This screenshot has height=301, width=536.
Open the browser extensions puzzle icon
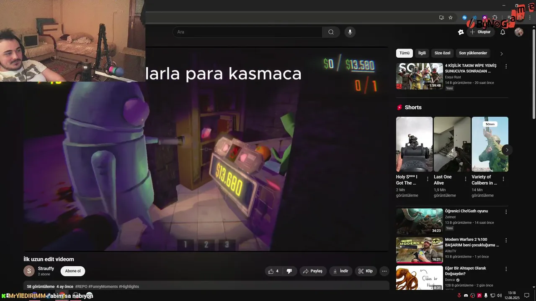pyautogui.click(x=495, y=18)
